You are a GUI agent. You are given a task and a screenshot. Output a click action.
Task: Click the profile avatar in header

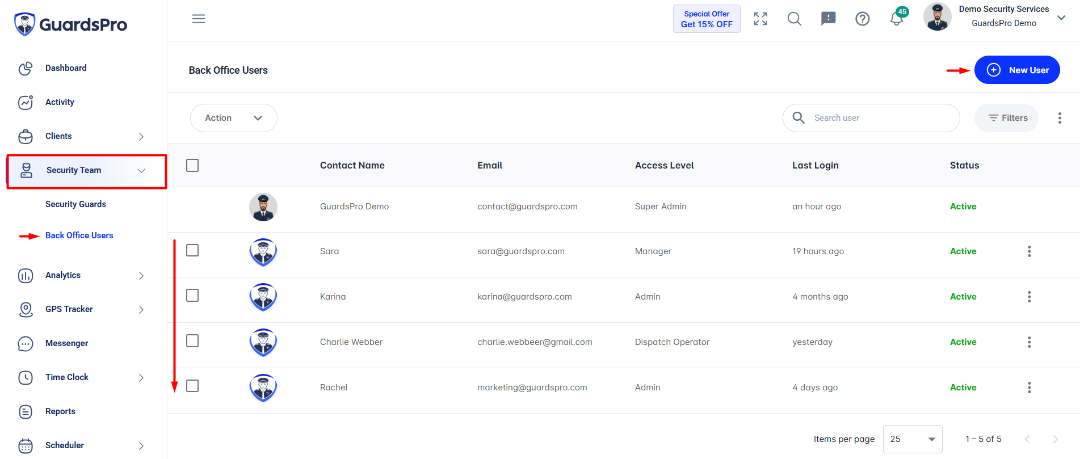point(938,16)
